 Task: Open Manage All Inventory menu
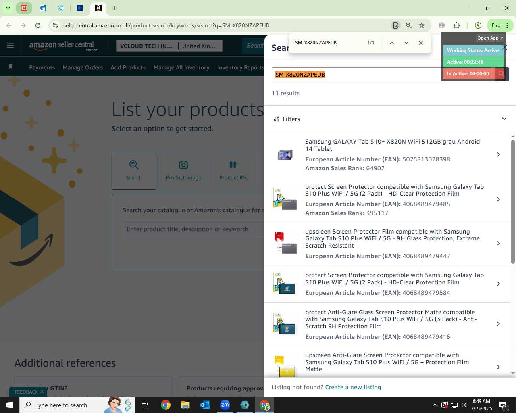[x=181, y=67]
